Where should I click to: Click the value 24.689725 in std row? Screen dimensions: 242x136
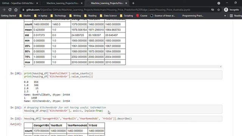click(x=79, y=35)
